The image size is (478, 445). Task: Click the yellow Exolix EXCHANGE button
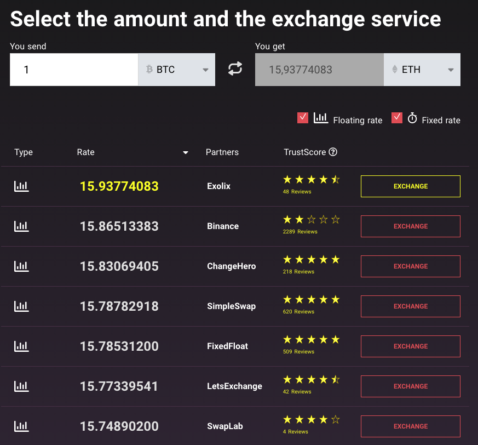point(411,186)
